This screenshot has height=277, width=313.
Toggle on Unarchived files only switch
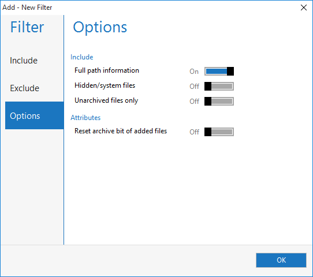(x=219, y=101)
